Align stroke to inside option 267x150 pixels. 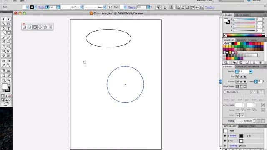coord(241,87)
